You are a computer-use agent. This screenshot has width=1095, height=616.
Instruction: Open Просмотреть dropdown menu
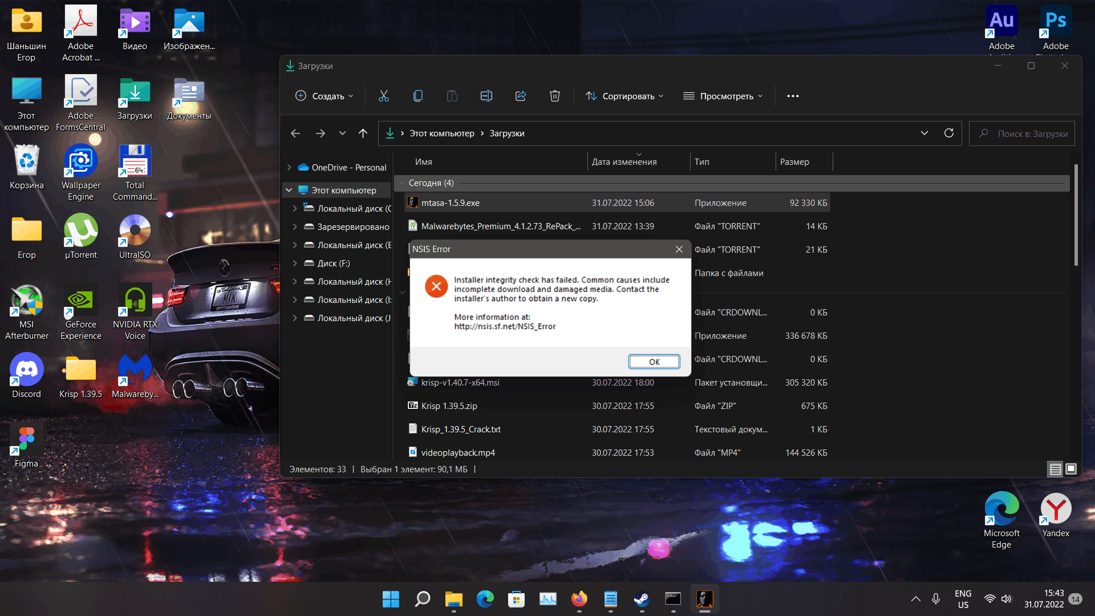point(723,95)
